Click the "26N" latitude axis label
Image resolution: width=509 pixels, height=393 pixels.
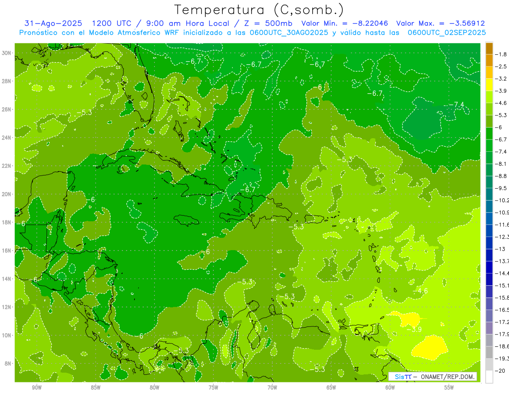pos(6,109)
